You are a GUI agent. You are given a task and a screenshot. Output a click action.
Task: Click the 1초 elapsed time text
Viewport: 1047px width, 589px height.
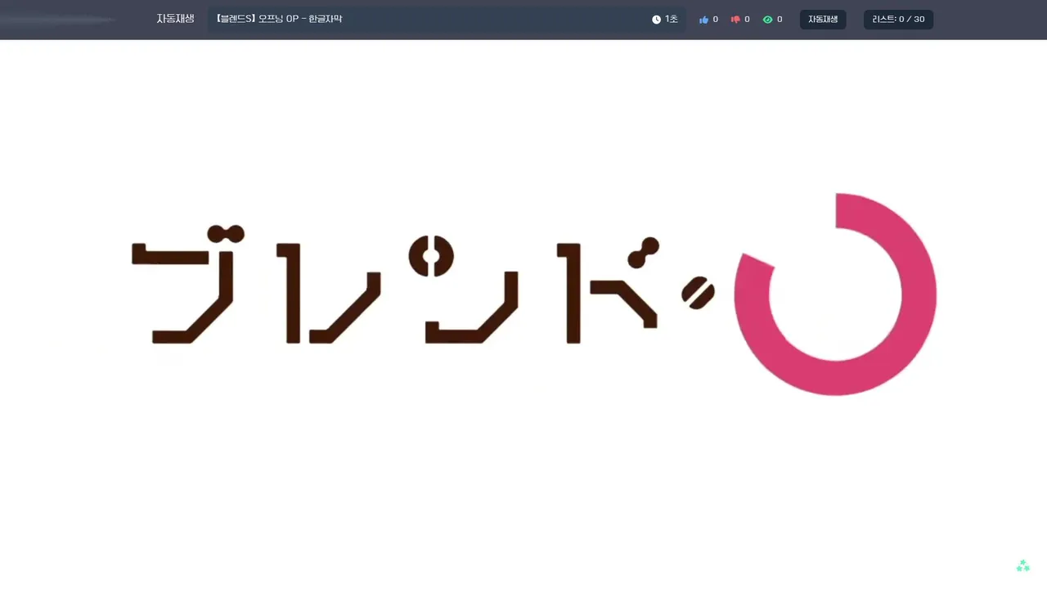pyautogui.click(x=671, y=20)
